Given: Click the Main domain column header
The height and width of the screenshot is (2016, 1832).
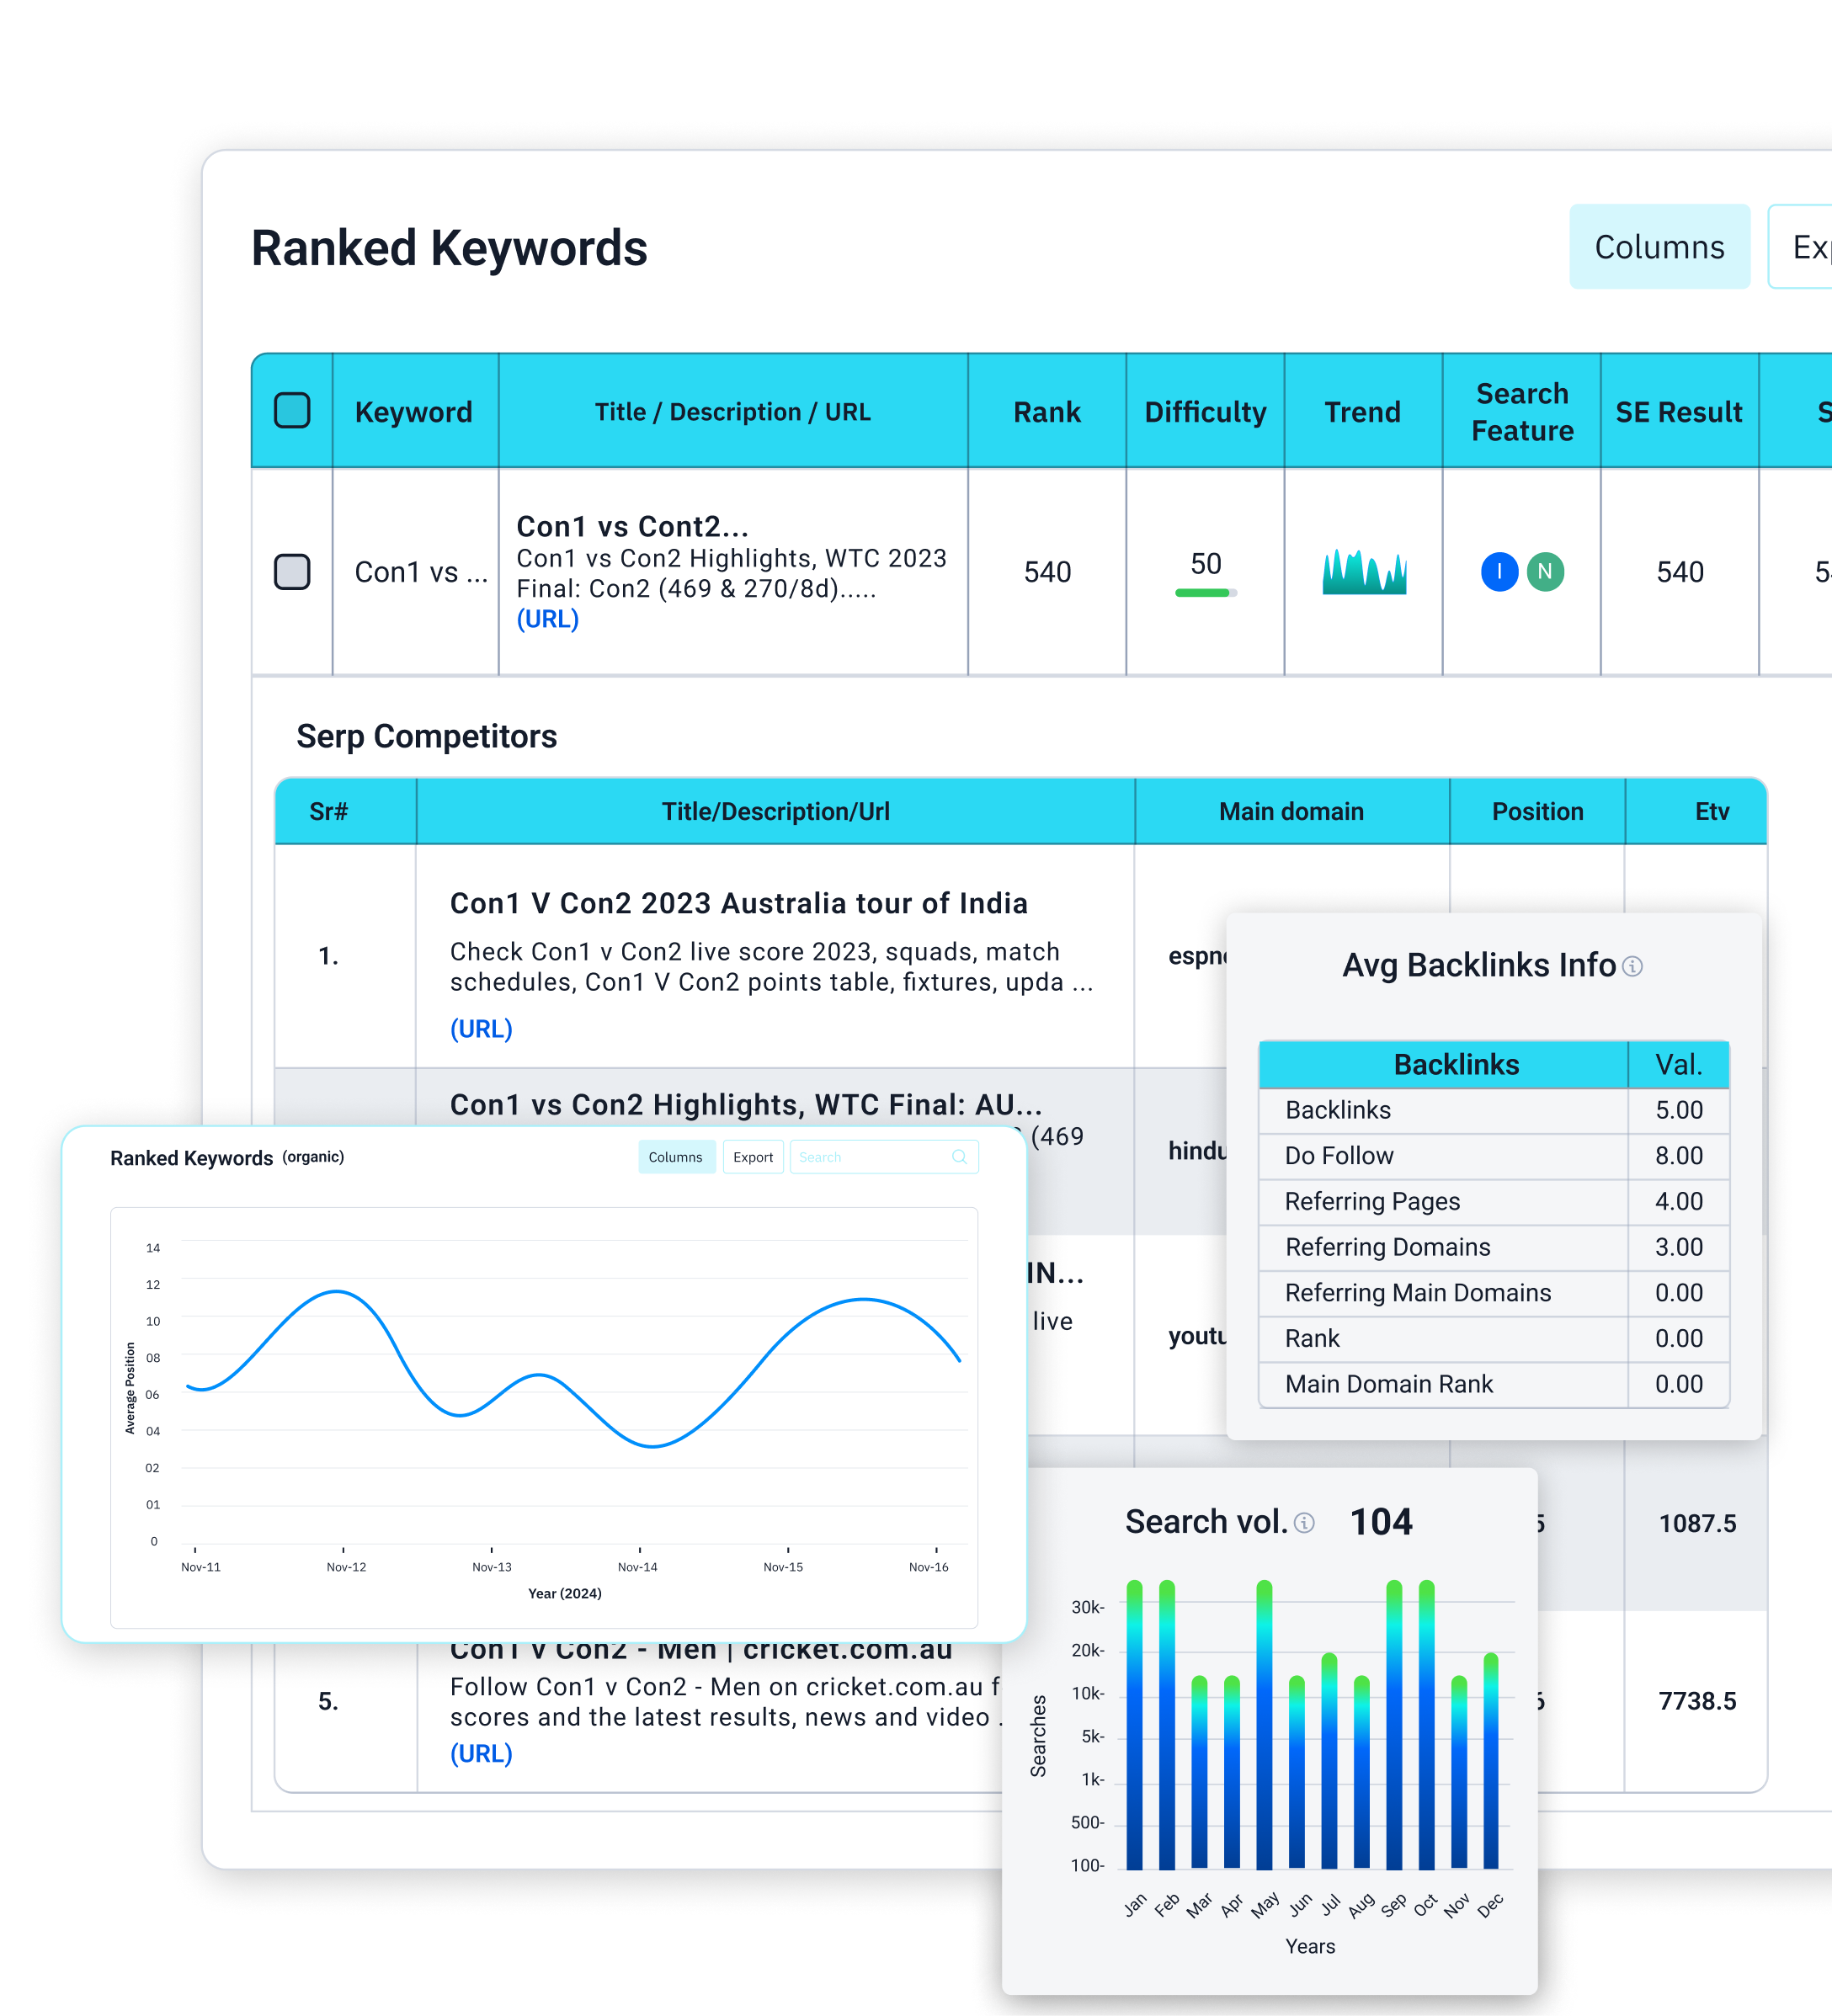Looking at the screenshot, I should 1291,811.
